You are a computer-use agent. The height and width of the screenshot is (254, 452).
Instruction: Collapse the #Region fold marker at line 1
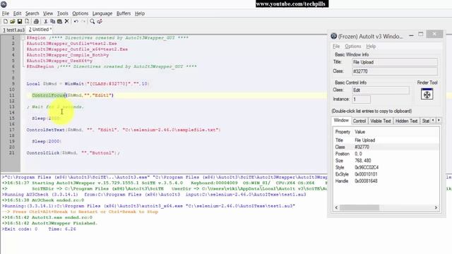23,37
